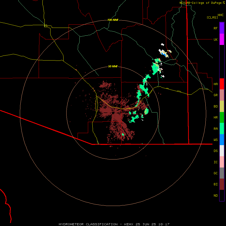226x226 pixels.
Task: Click the WS blue color swatch
Action: (x=222, y=140)
